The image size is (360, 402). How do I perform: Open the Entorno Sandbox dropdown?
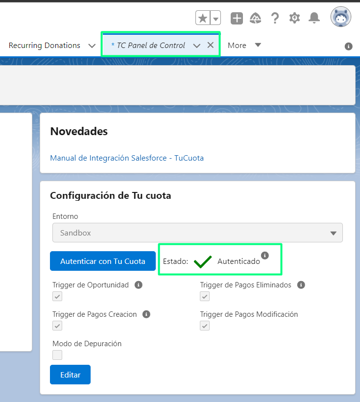coord(197,233)
